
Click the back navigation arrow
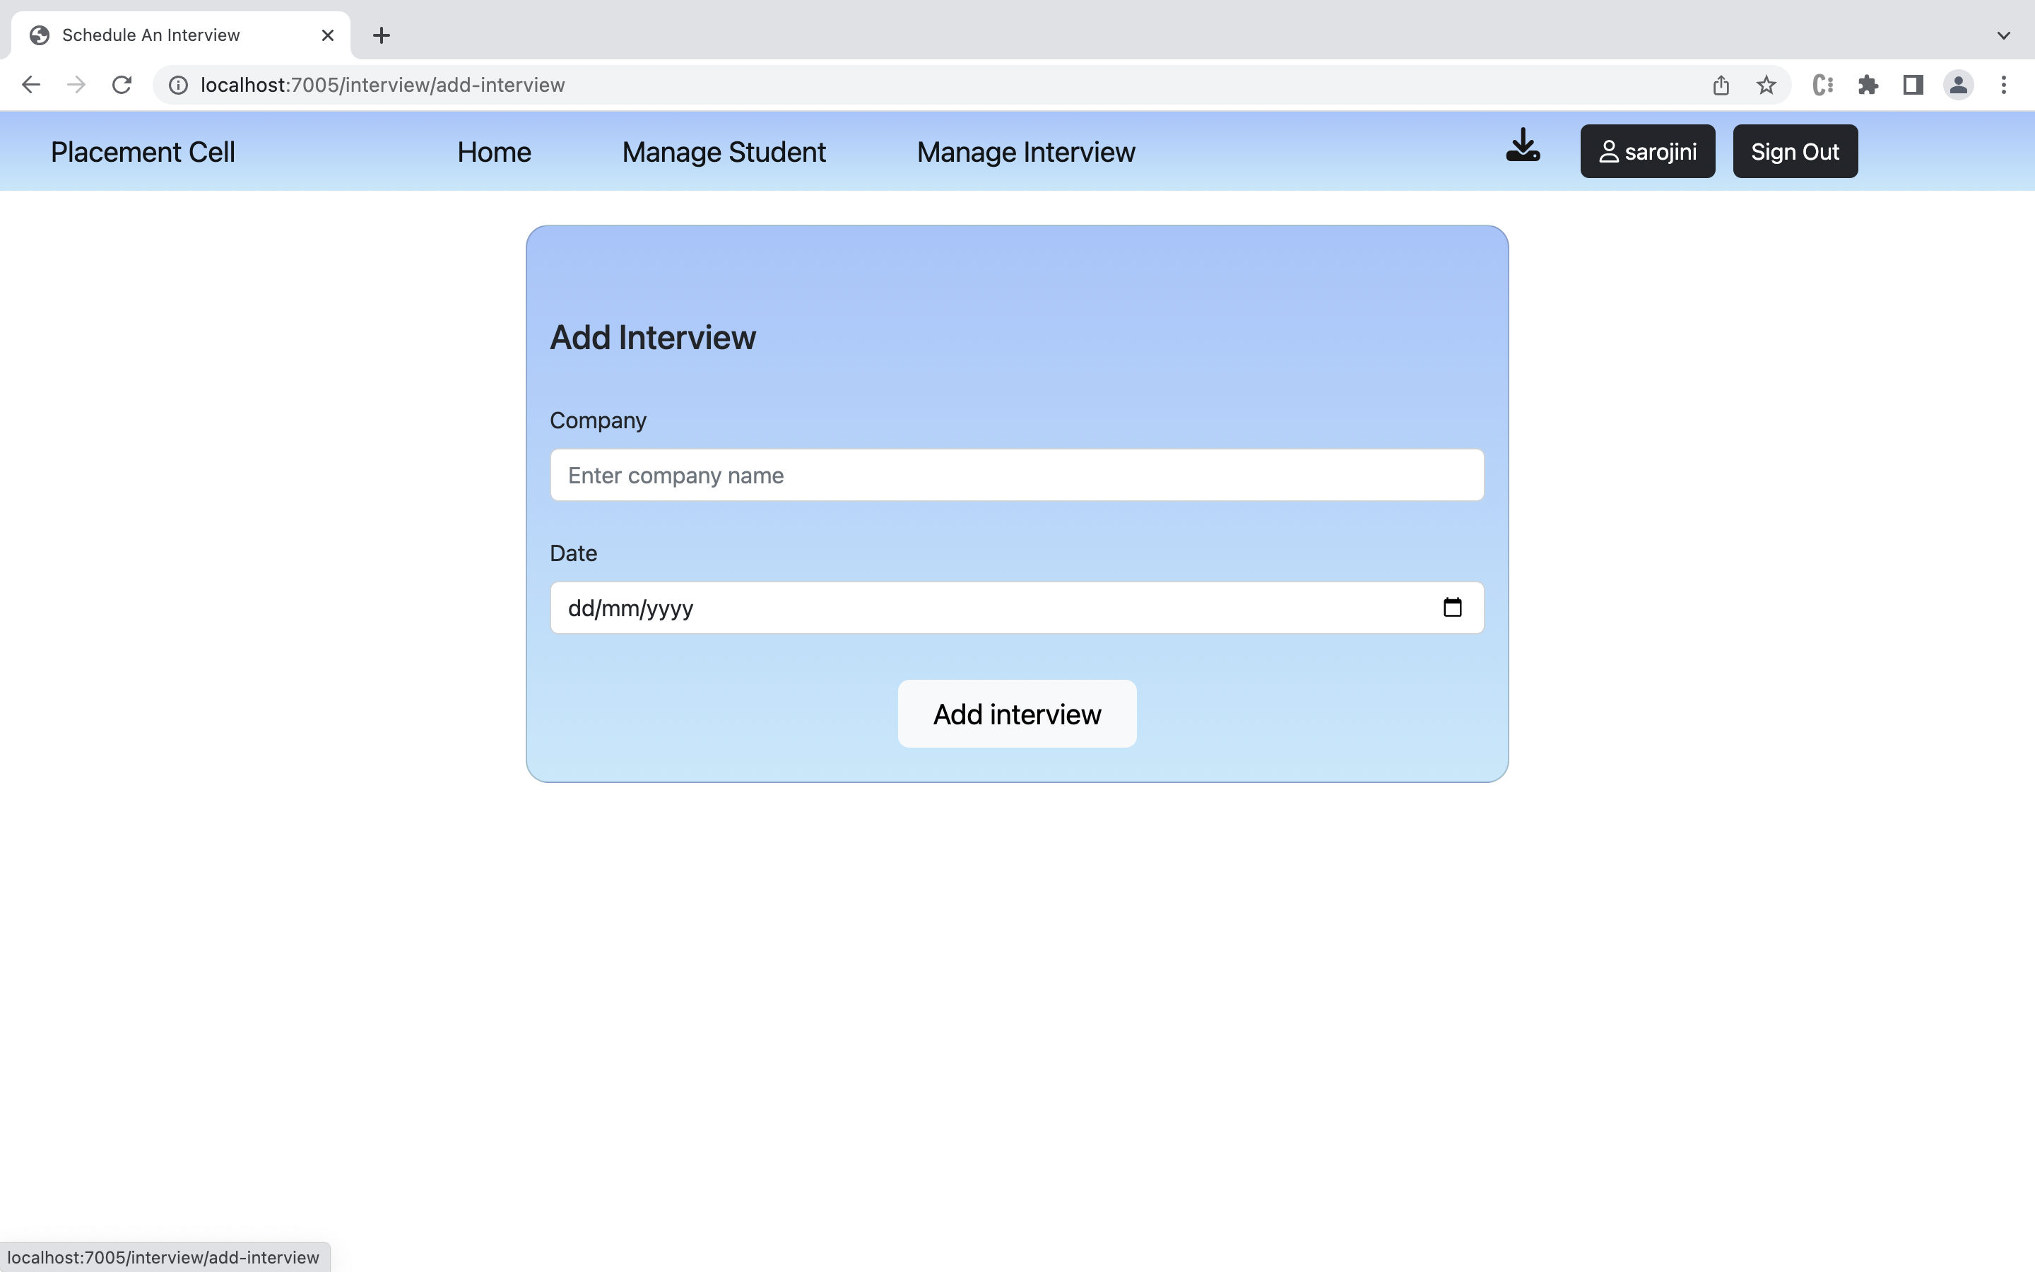(x=30, y=84)
